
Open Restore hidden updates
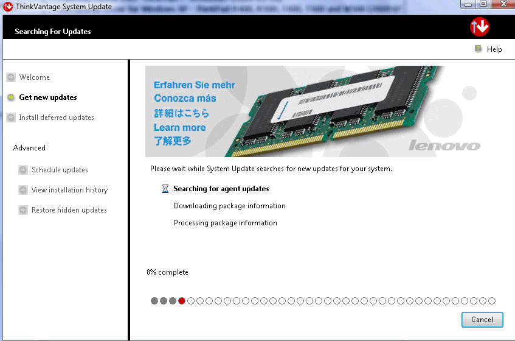pos(69,210)
